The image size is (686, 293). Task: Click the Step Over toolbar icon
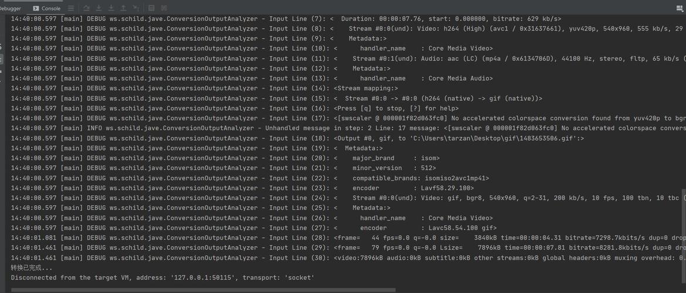pyautogui.click(x=86, y=8)
